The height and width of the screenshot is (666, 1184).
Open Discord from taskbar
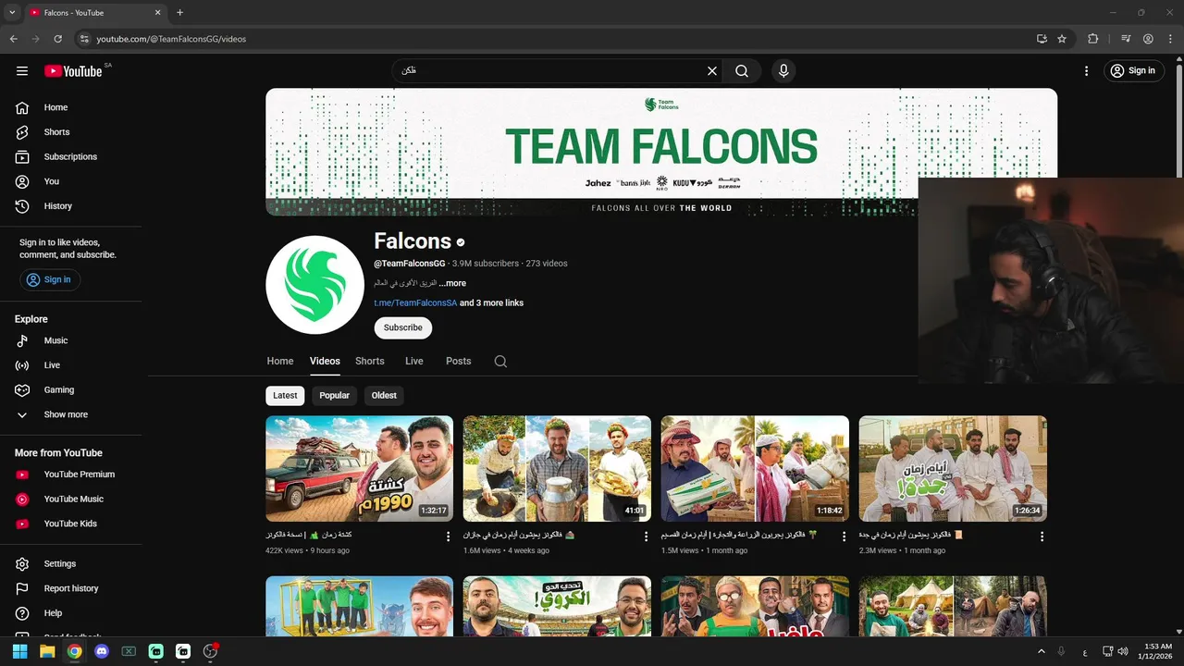(102, 651)
